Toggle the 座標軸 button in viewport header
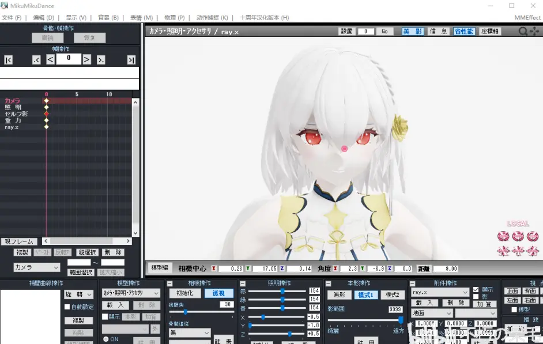This screenshot has height=344, width=543. point(489,32)
